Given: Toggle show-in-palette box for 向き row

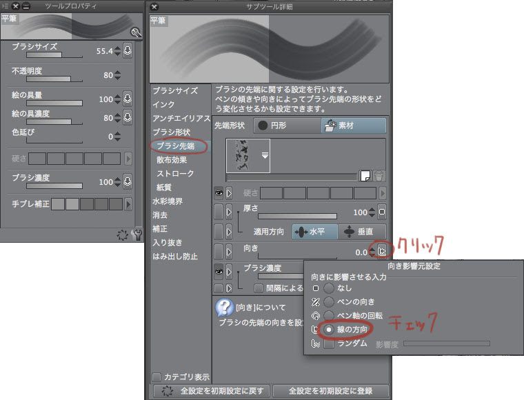Looking at the screenshot, I should pos(219,251).
